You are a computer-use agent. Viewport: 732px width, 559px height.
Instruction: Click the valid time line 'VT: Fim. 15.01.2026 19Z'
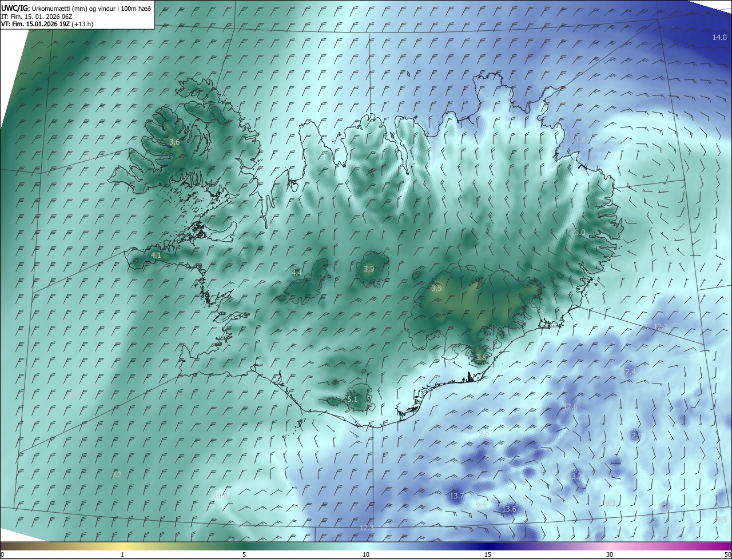(35, 24)
